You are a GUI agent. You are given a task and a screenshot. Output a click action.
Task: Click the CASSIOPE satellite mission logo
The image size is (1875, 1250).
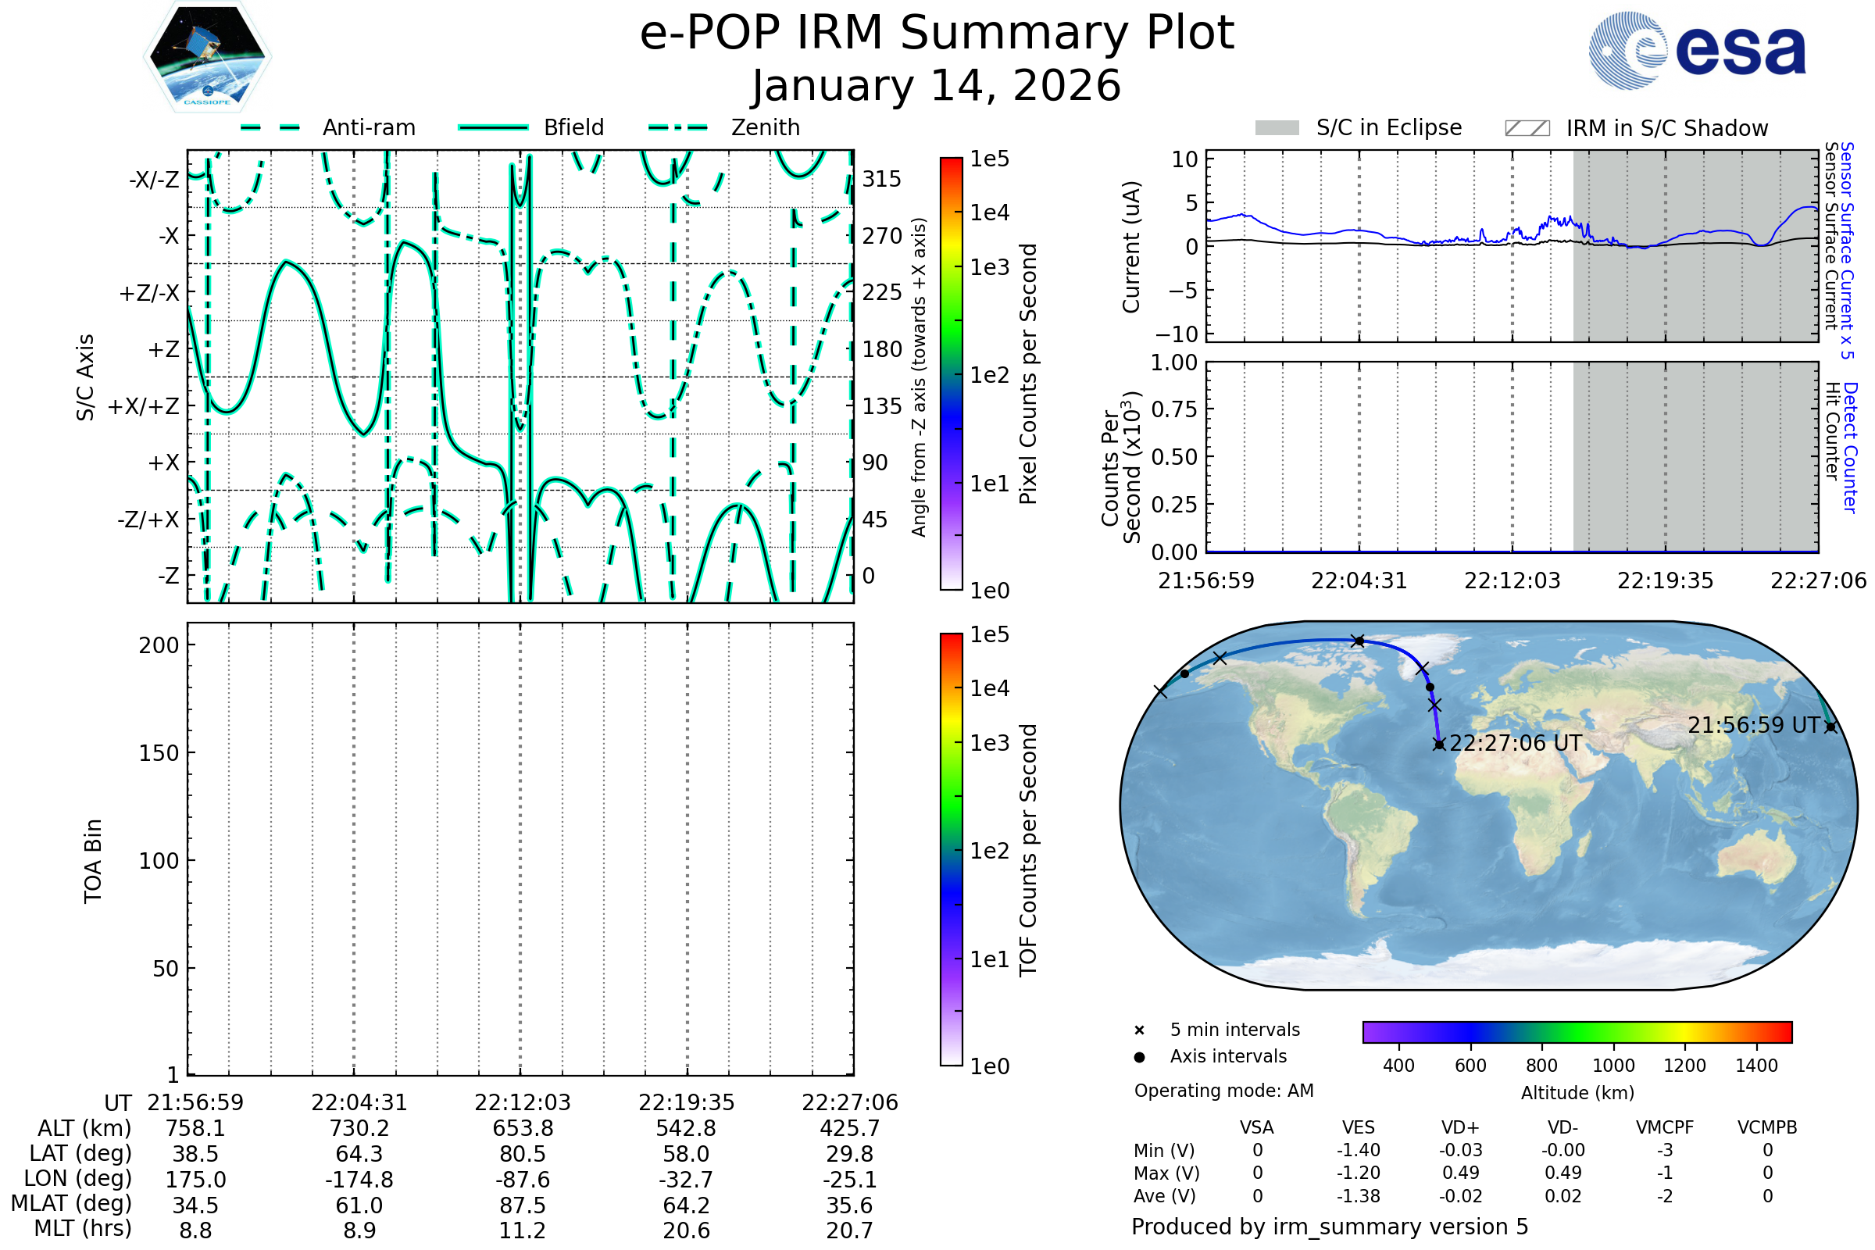click(x=207, y=57)
